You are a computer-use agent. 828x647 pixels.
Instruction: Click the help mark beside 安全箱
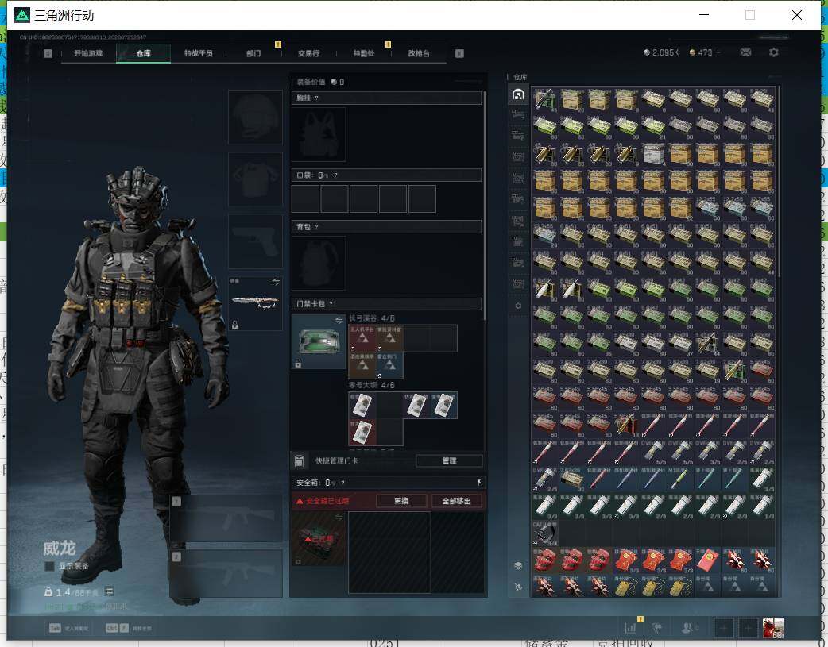(342, 483)
